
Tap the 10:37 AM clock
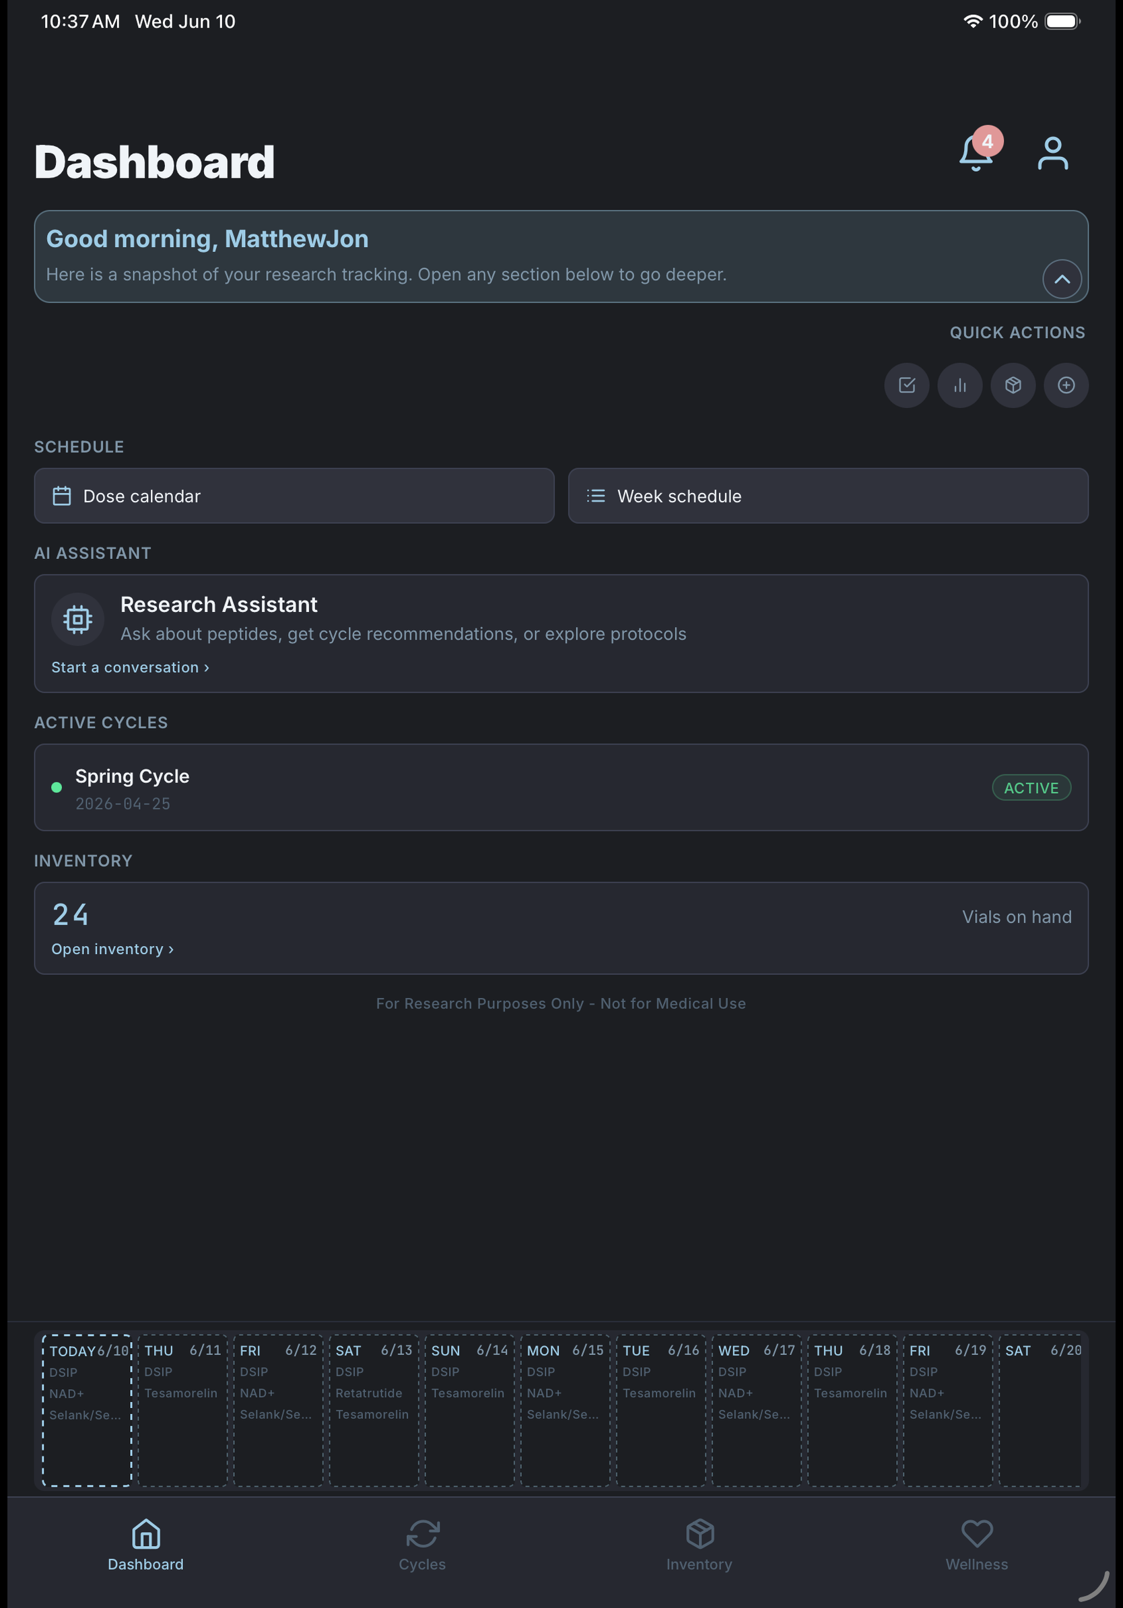tap(81, 22)
